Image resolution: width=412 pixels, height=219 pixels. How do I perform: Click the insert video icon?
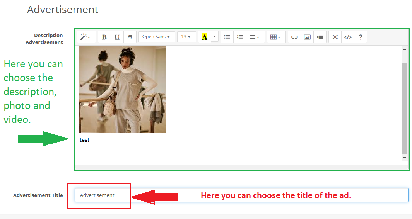point(320,37)
